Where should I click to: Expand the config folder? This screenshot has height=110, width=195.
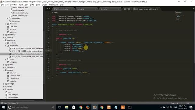click(x=4, y=38)
